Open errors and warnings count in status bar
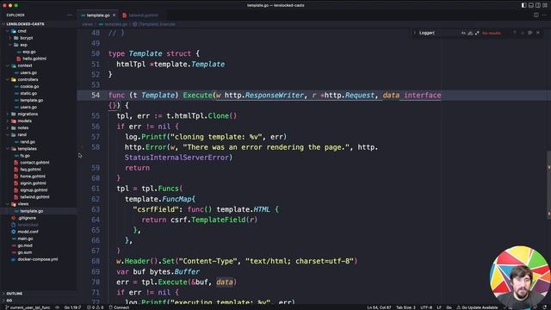 click(96, 307)
